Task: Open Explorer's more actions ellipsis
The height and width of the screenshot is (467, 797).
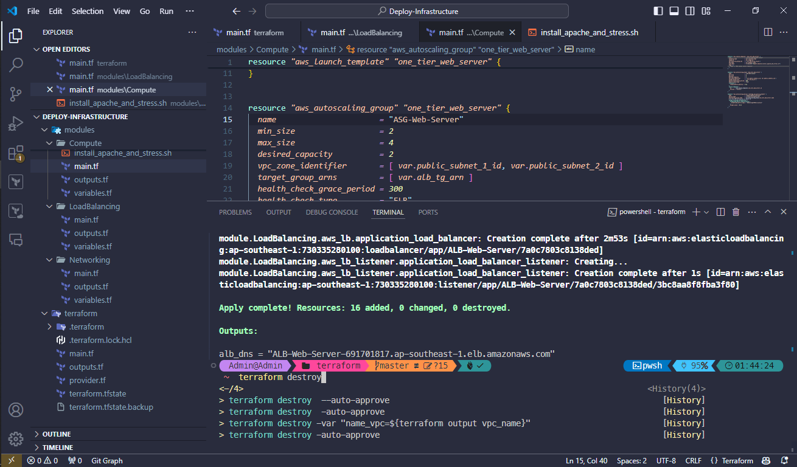Action: [x=192, y=32]
